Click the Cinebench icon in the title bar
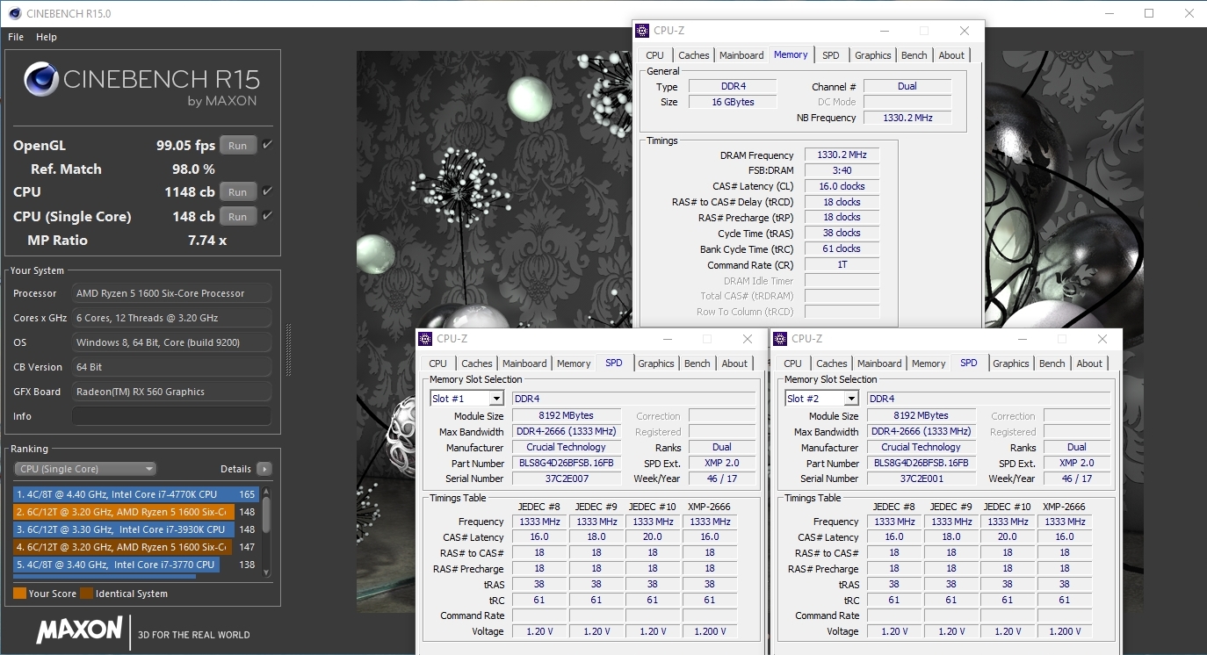 15,13
